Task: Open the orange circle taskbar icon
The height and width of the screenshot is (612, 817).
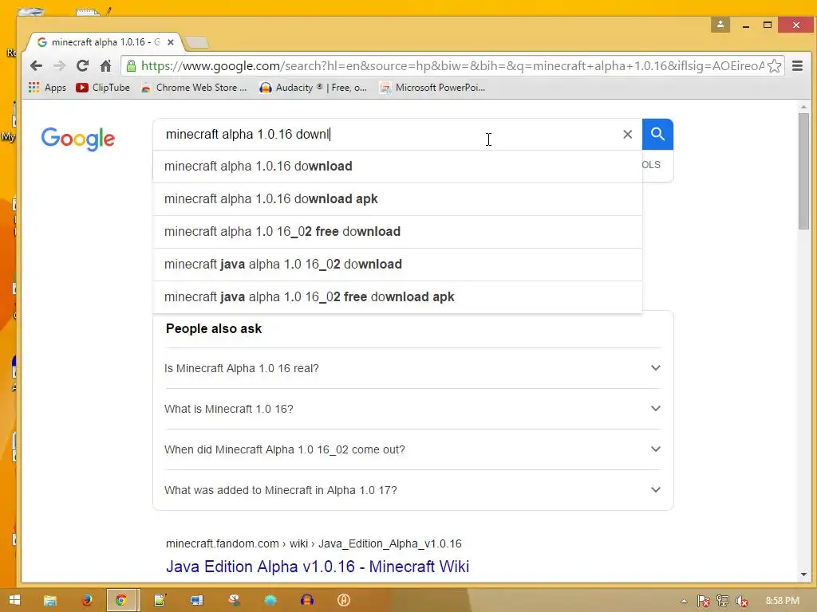Action: coord(343,600)
